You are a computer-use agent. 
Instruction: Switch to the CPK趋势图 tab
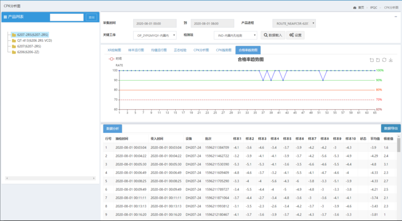(223, 50)
